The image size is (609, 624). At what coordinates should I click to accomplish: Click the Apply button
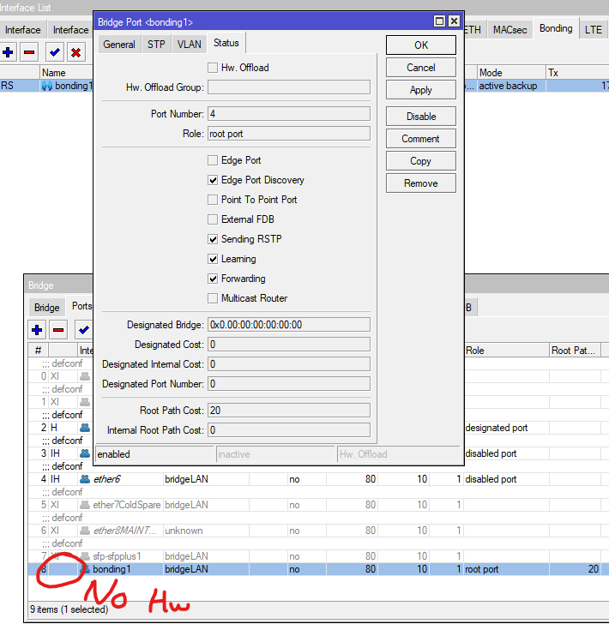click(421, 90)
